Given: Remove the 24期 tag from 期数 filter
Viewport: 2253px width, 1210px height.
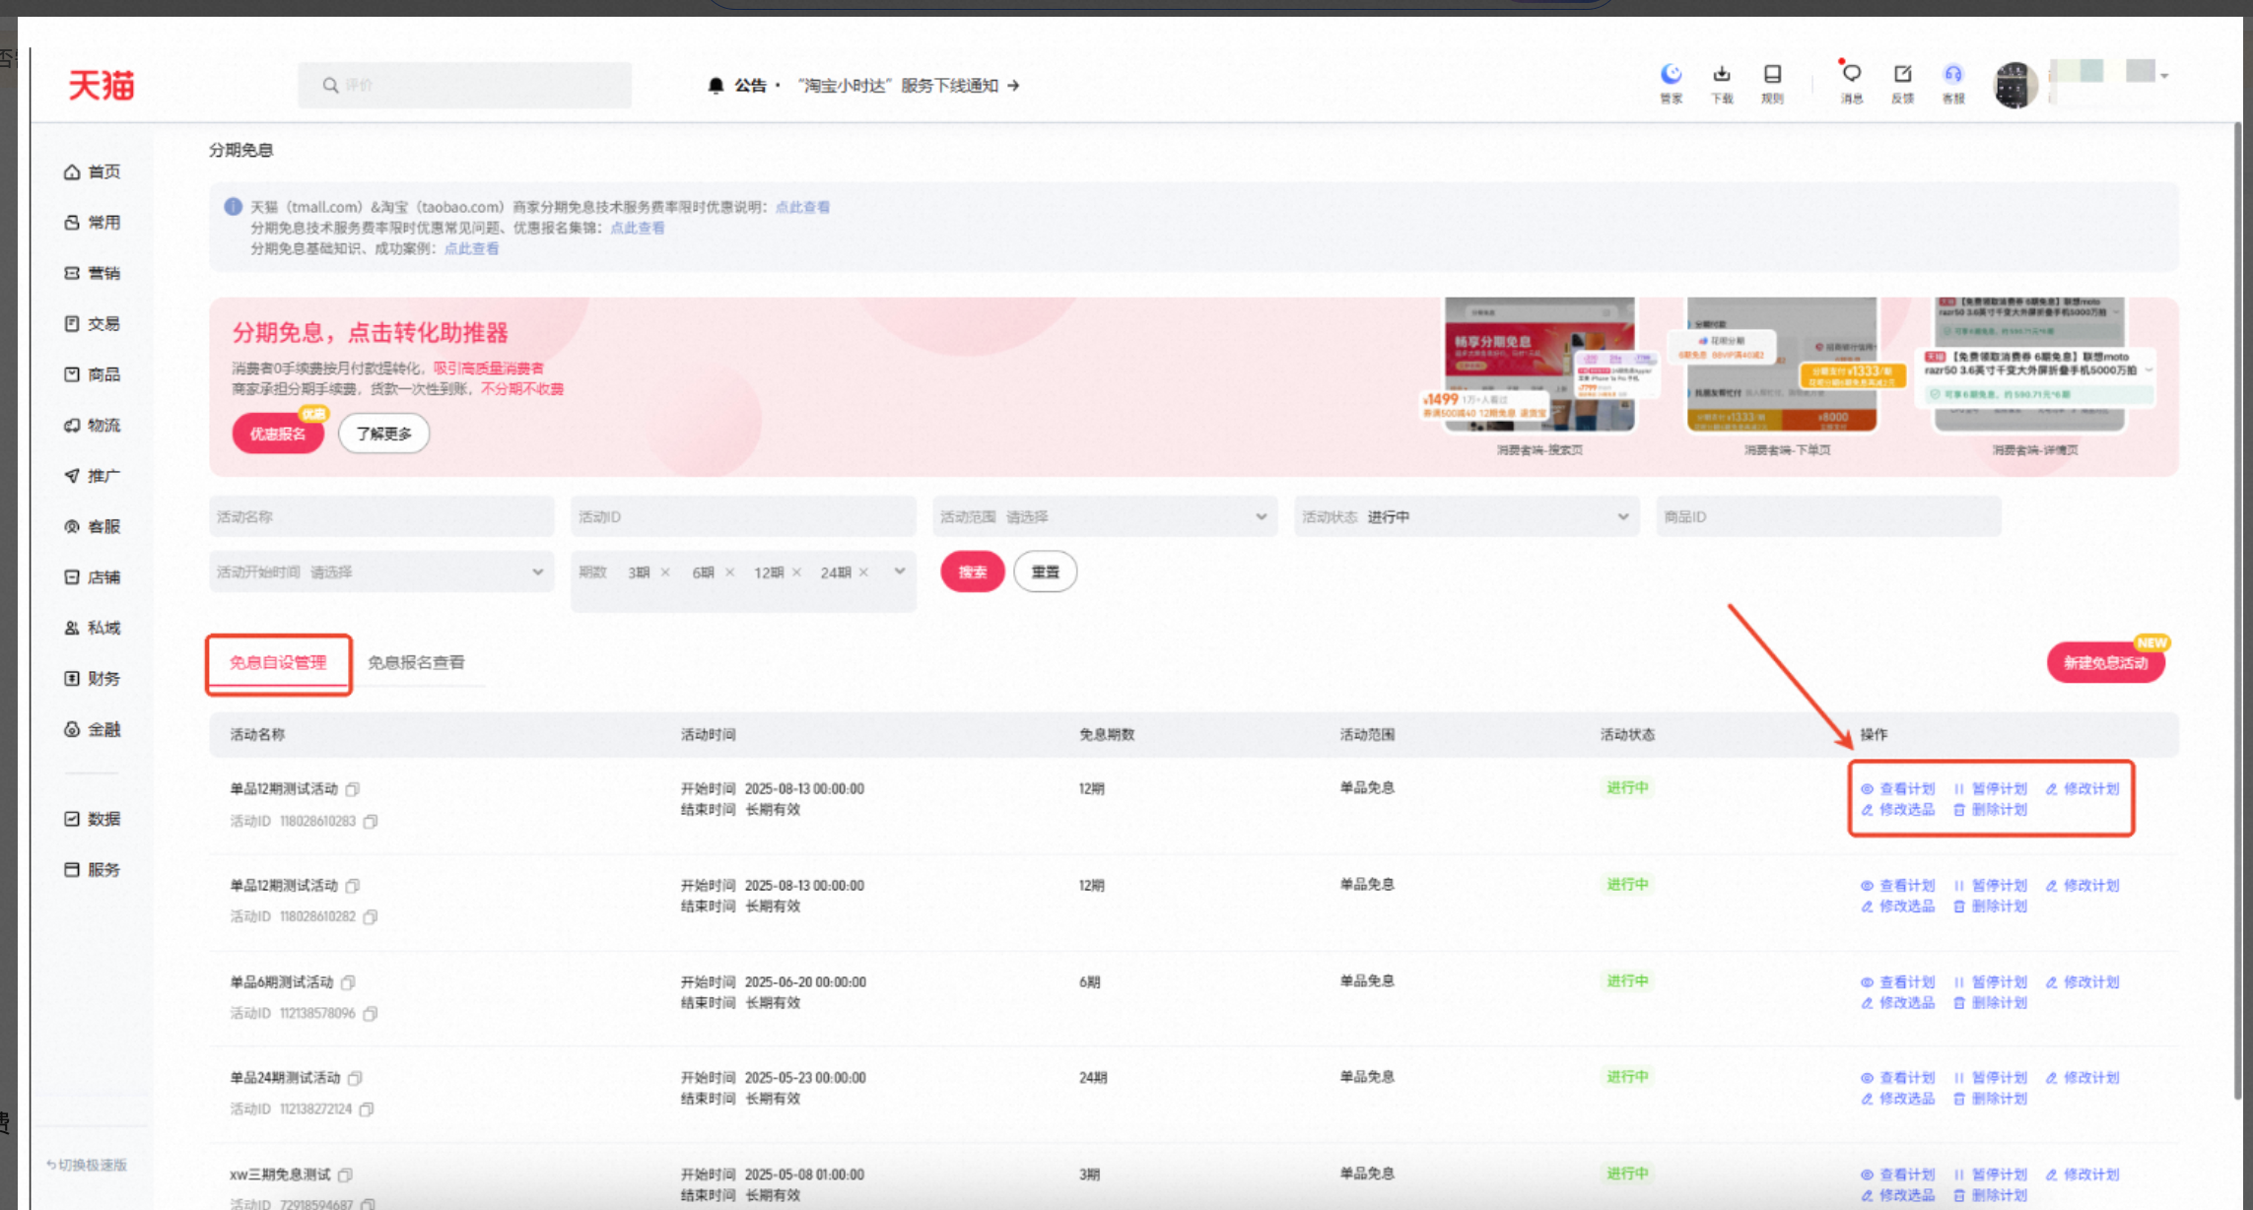Looking at the screenshot, I should tap(863, 572).
